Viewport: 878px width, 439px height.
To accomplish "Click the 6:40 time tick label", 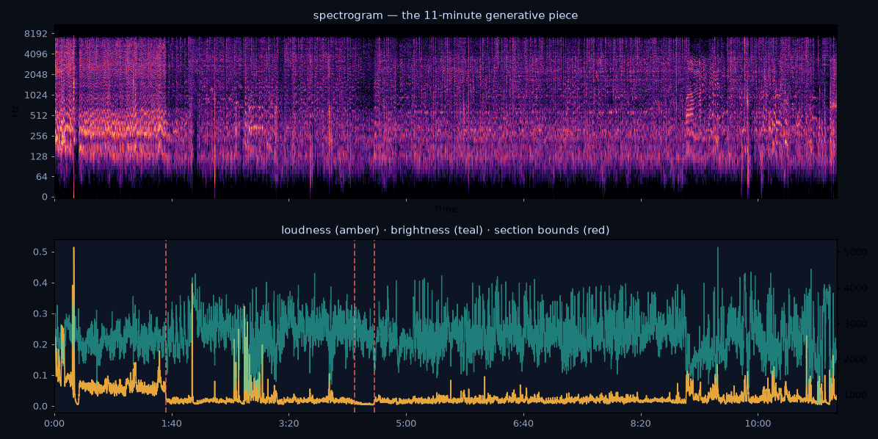I will click(x=523, y=423).
